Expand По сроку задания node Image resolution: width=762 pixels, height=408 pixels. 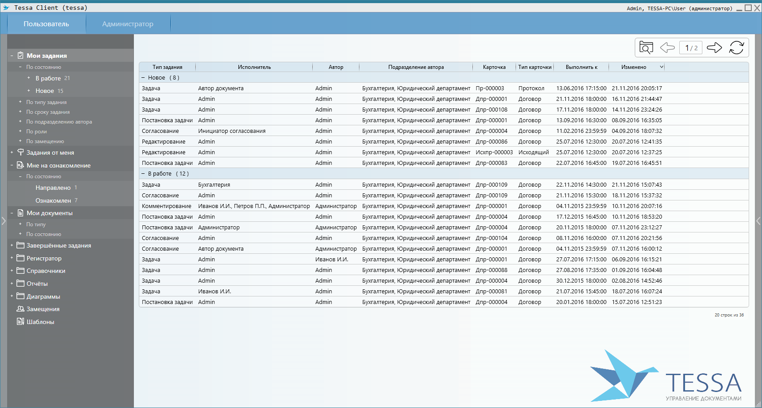[20, 112]
